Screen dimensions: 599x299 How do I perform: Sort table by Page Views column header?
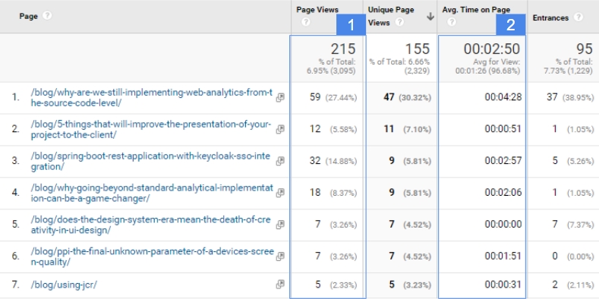click(317, 11)
